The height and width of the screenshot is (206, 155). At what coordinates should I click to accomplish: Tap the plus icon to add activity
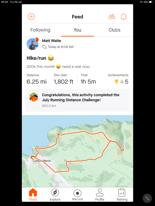tap(31, 17)
